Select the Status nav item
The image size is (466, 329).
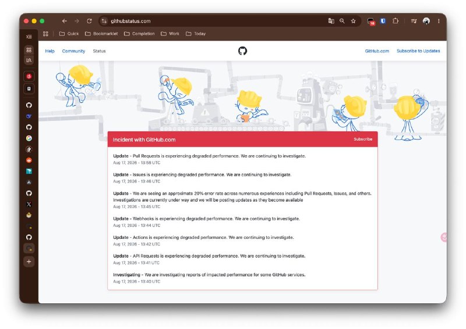[x=99, y=51]
